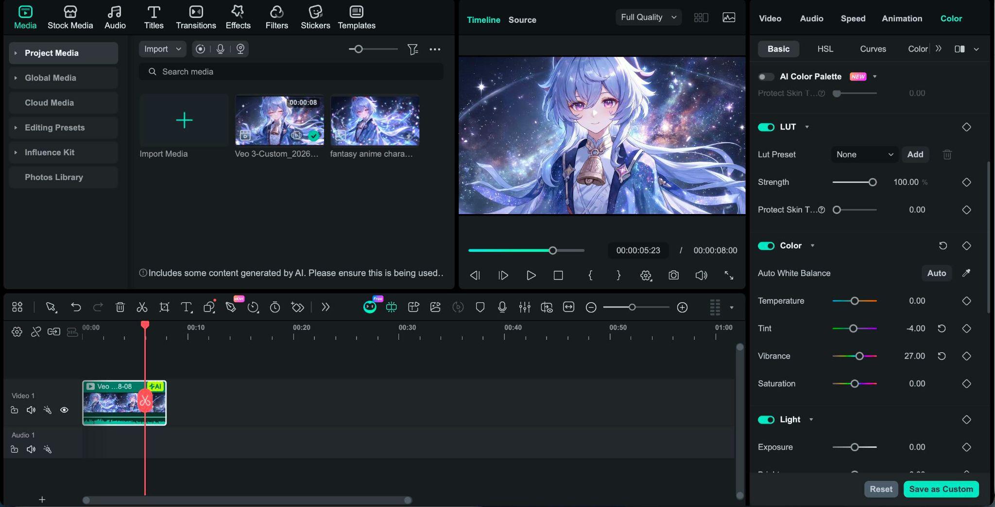Select the split scissors tool in timeline toolbar
Image resolution: width=995 pixels, height=507 pixels.
(x=142, y=307)
